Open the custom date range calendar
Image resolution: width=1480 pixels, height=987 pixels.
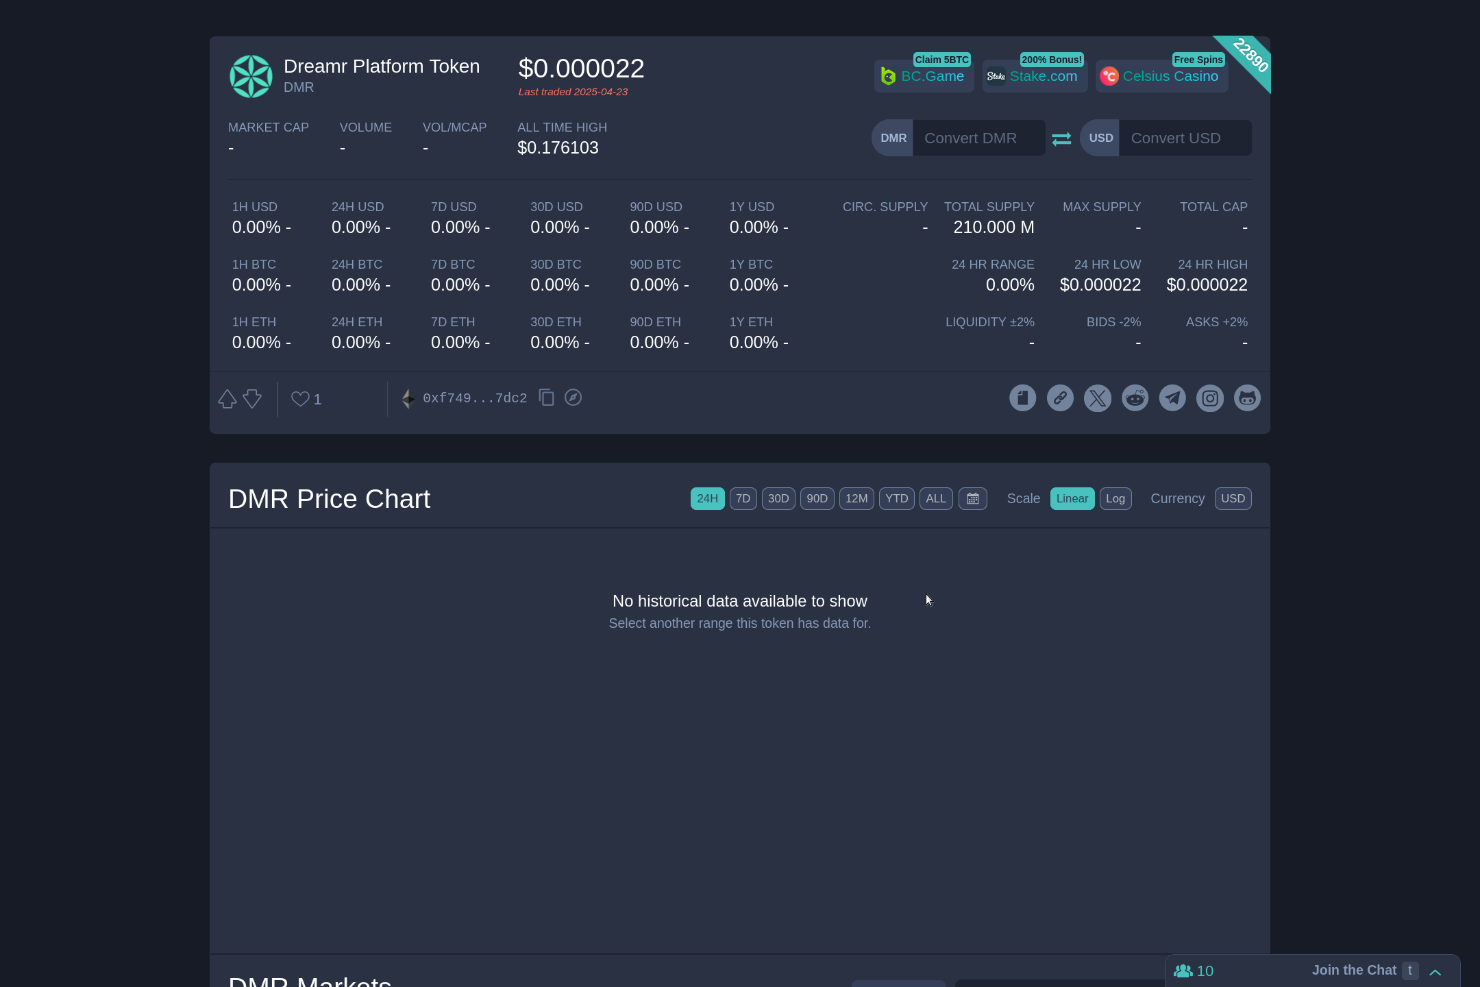[x=972, y=499]
